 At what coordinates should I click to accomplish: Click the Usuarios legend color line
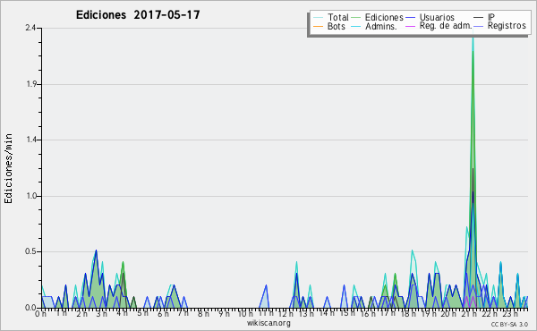410,17
